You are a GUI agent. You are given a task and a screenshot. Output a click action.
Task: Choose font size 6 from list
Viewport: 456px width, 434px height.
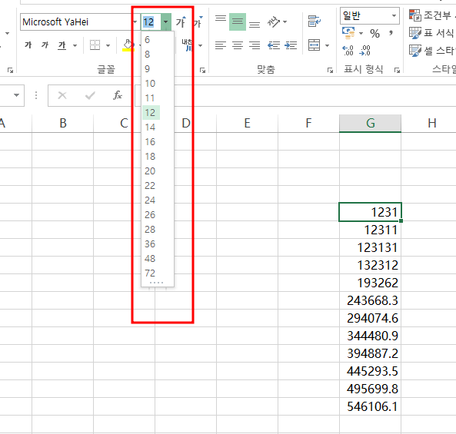click(158, 40)
